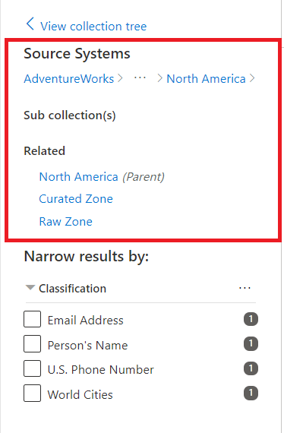This screenshot has width=284, height=433.
Task: Check the Person's Name classification filter
Action: [33, 344]
